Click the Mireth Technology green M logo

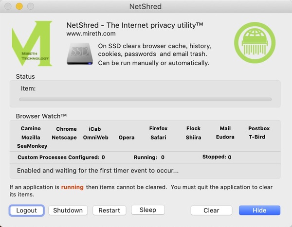tap(32, 43)
